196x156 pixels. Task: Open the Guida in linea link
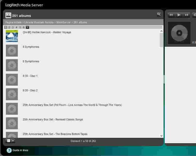click(x=20, y=150)
